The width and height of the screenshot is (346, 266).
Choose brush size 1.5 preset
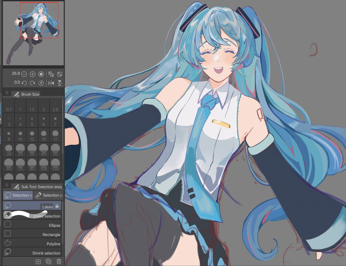(x=32, y=106)
